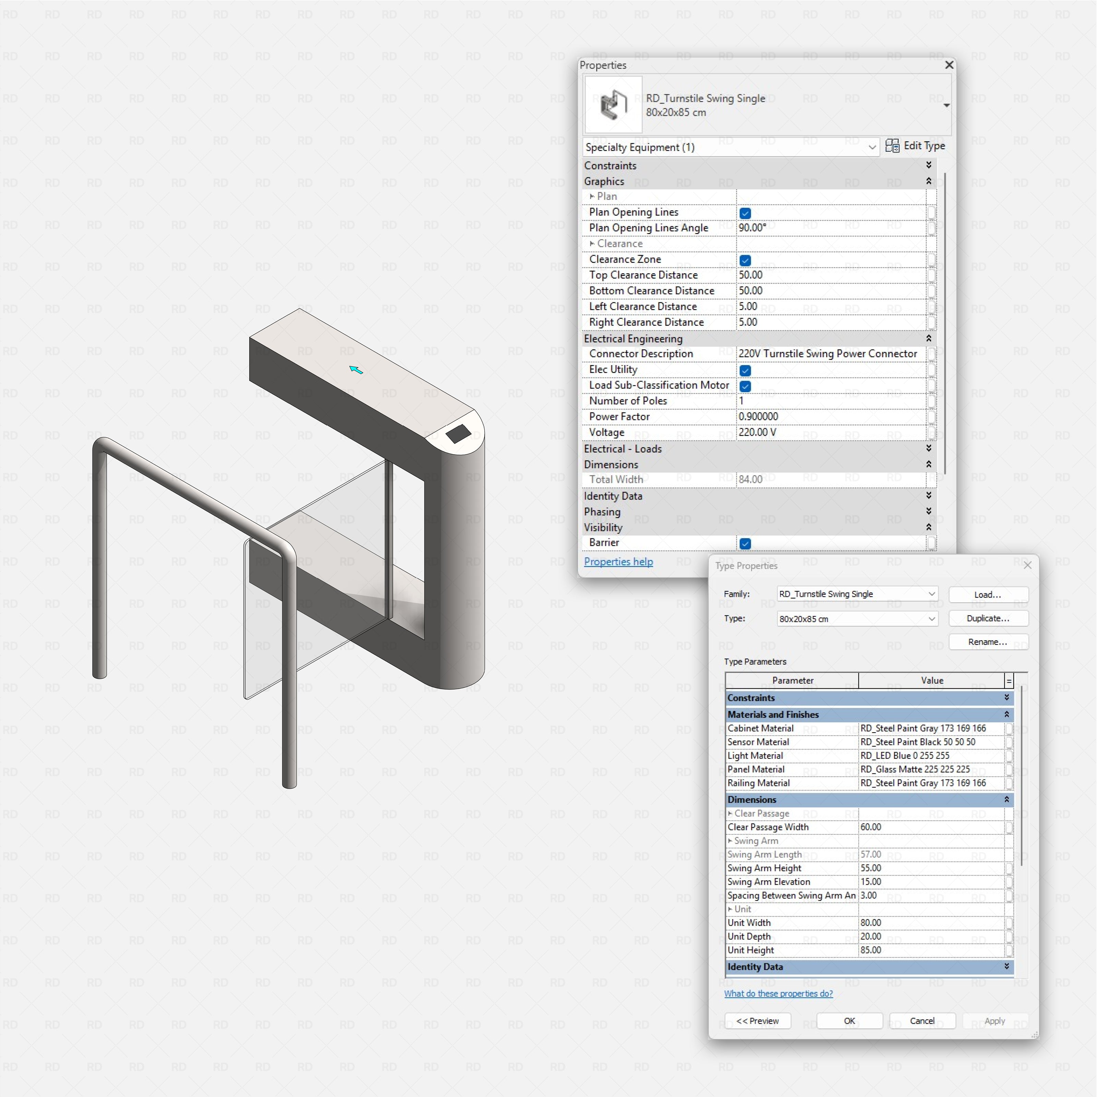
Task: Click the Type Properties parameter list scrollbar
Action: (1022, 775)
